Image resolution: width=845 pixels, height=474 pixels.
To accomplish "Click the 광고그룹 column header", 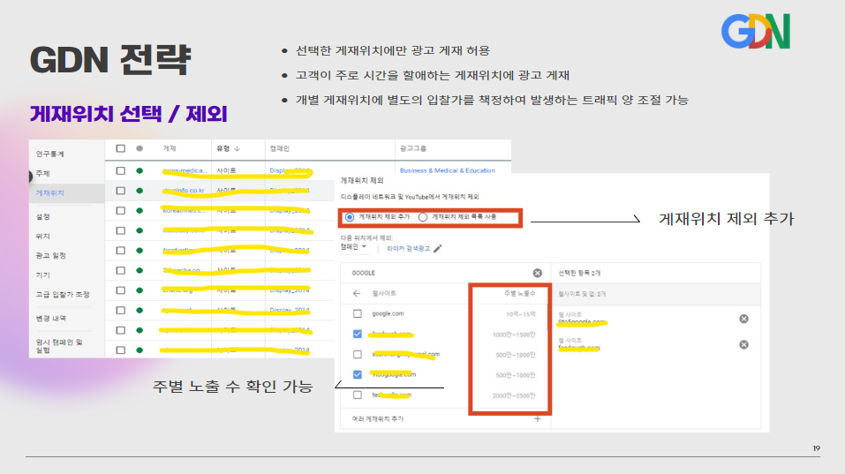I will pyautogui.click(x=413, y=148).
